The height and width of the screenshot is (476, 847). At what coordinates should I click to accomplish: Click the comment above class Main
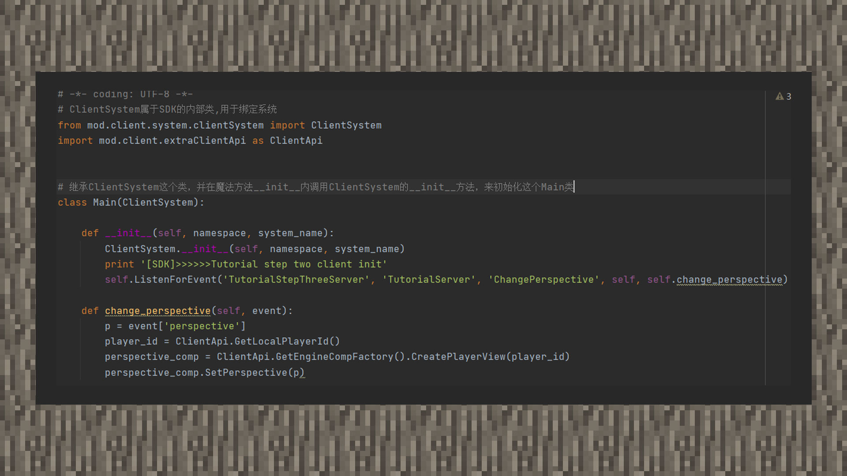(x=316, y=187)
